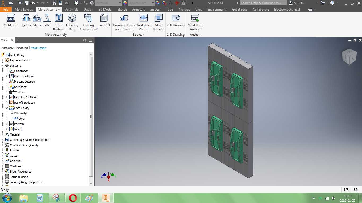Launch Opera browser from taskbar

click(x=73, y=198)
